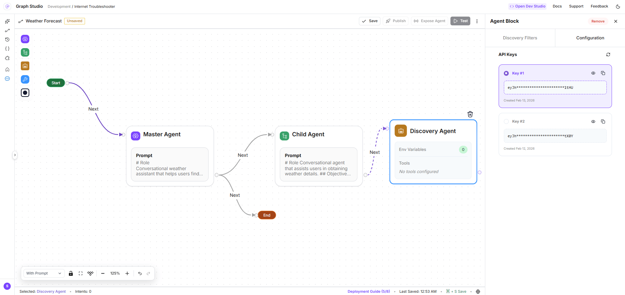Add a green Child Agent block from palette

(25, 52)
